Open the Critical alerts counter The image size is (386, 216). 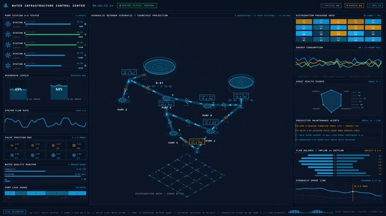[331, 5]
